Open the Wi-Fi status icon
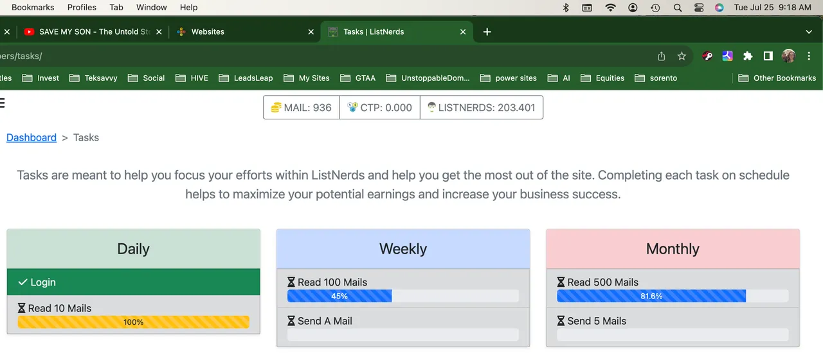Viewport: 823px width, 362px height. click(x=610, y=8)
